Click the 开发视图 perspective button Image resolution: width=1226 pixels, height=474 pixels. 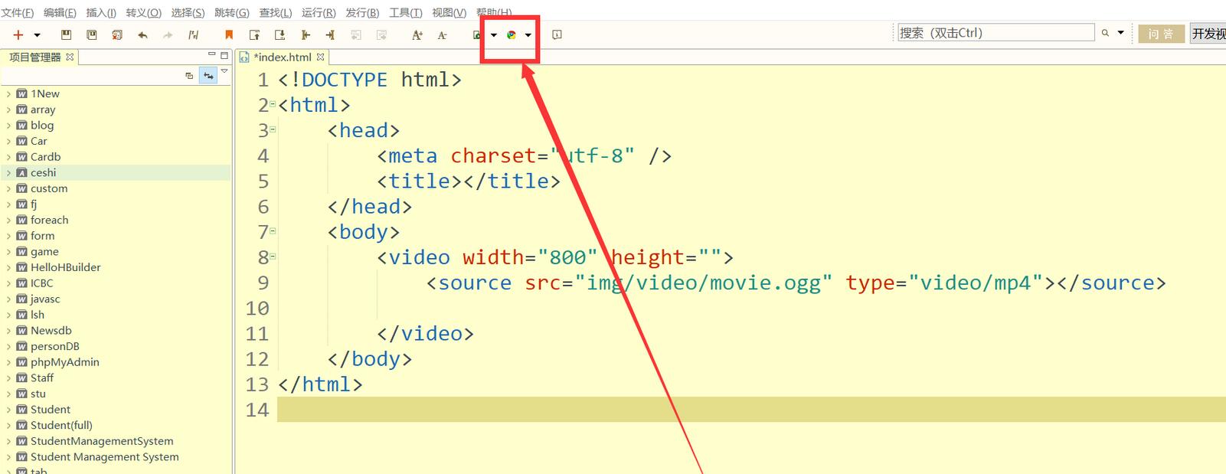coord(1208,34)
